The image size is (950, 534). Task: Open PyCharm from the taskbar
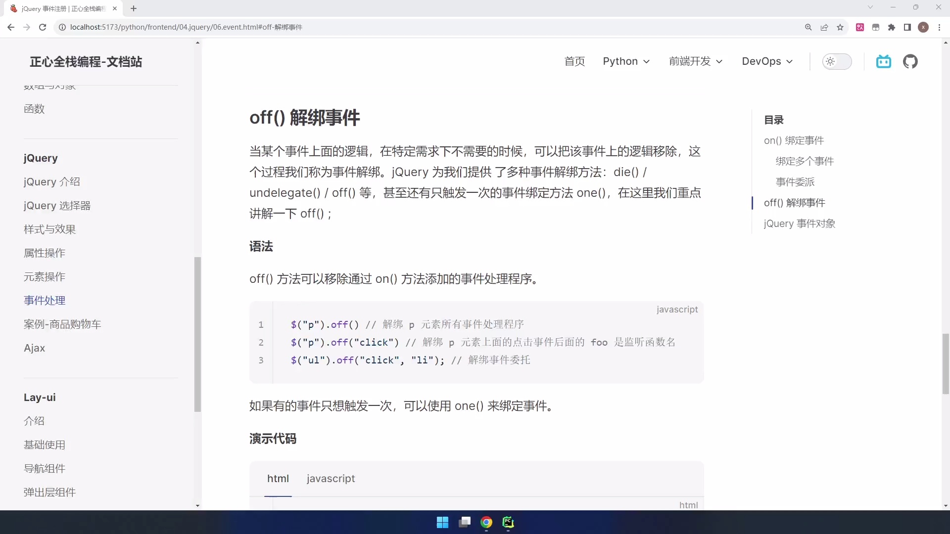point(508,522)
